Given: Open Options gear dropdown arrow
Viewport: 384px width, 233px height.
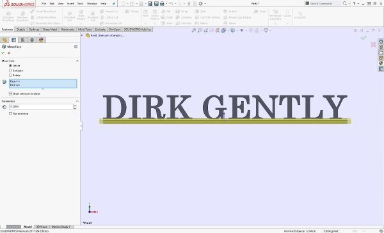Looking at the screenshot, I should 205,4.
